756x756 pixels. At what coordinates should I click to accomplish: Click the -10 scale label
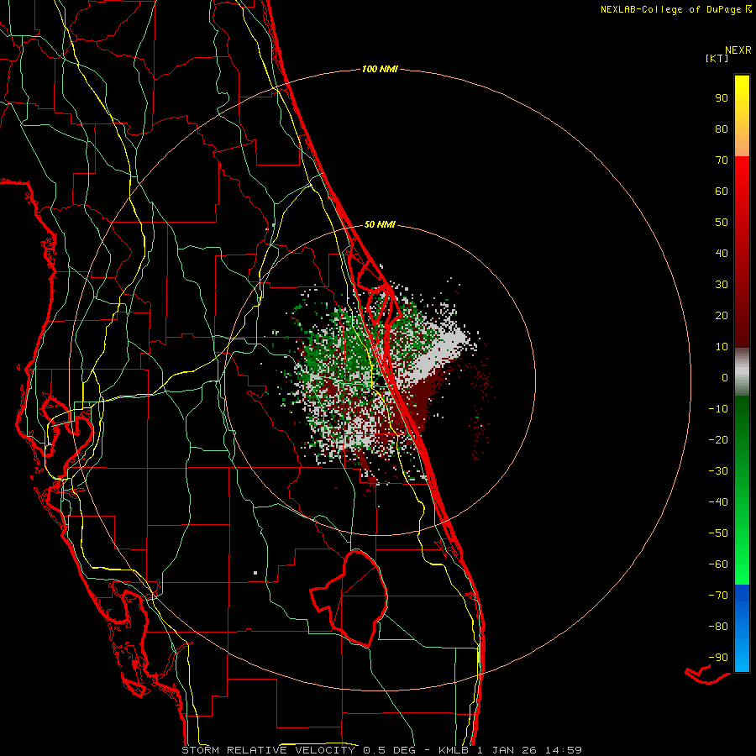(718, 409)
